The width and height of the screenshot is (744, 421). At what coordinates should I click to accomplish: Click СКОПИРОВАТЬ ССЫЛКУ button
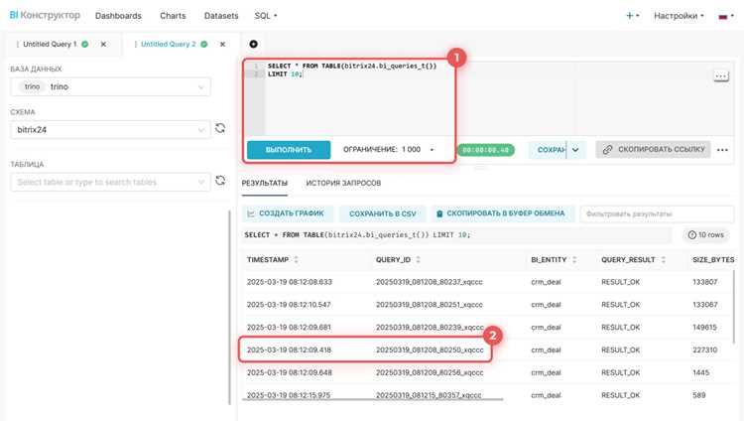654,149
